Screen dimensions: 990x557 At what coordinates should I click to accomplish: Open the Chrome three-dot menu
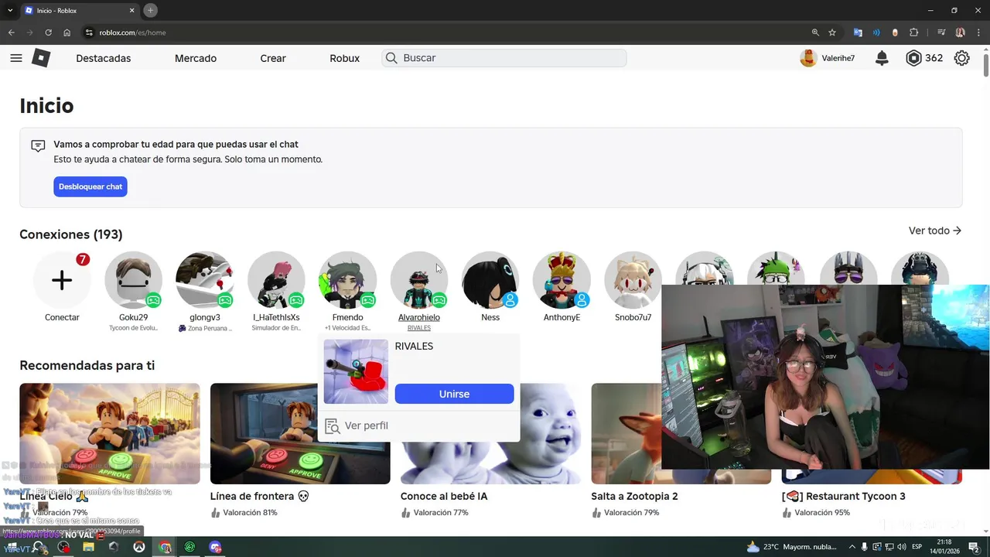click(x=977, y=32)
